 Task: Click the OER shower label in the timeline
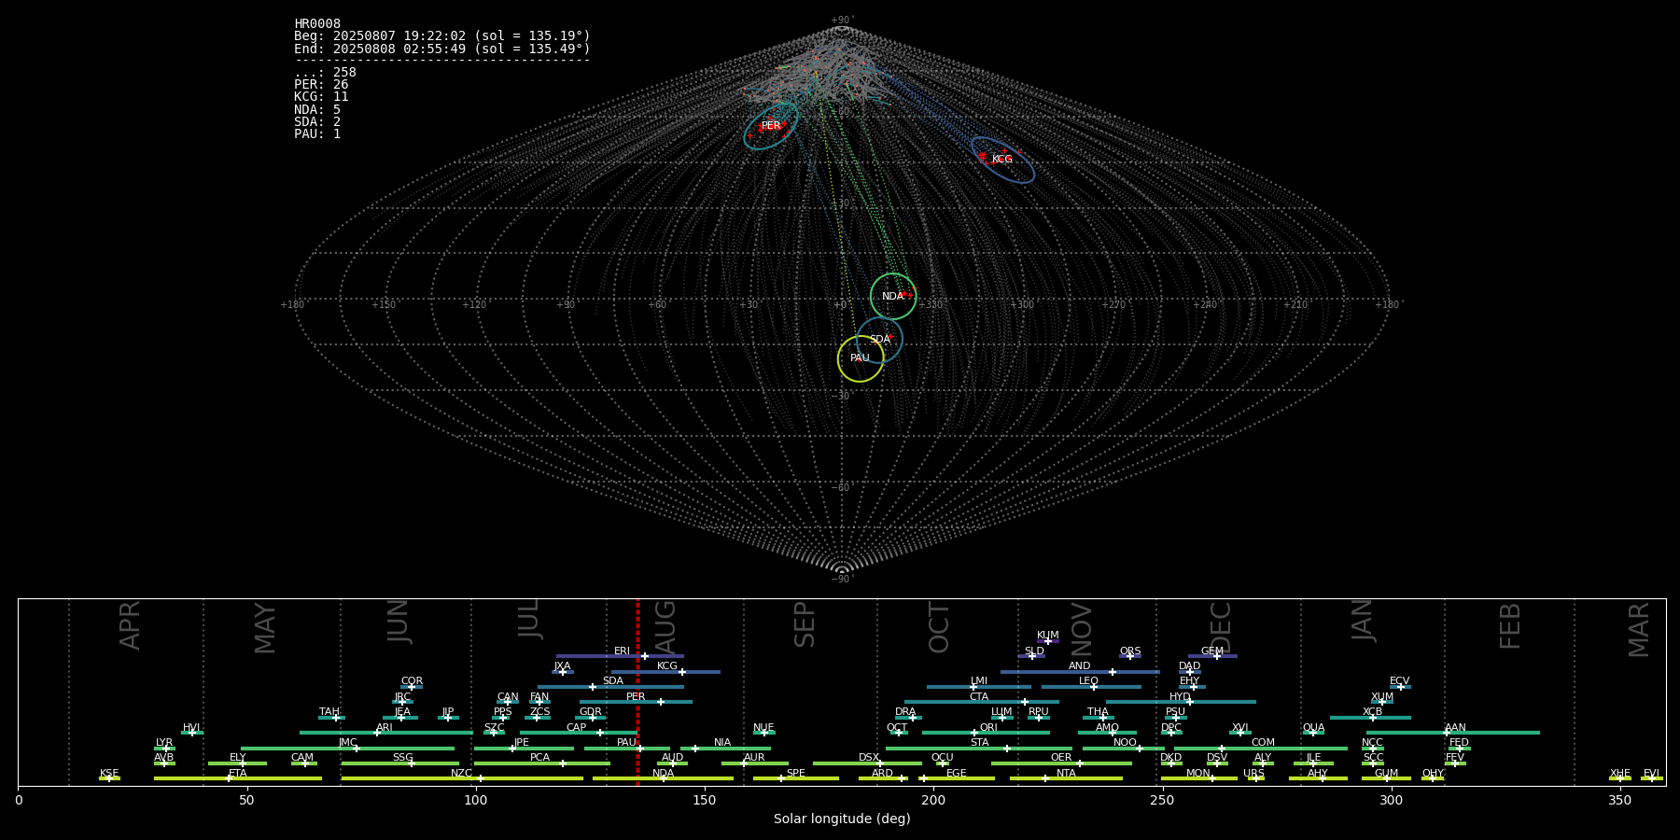coord(1061,758)
